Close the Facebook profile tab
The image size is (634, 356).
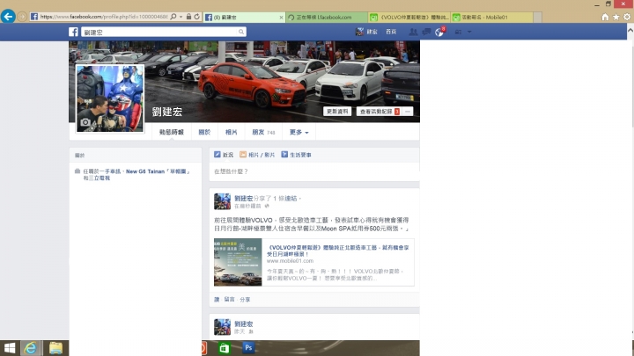[281, 18]
